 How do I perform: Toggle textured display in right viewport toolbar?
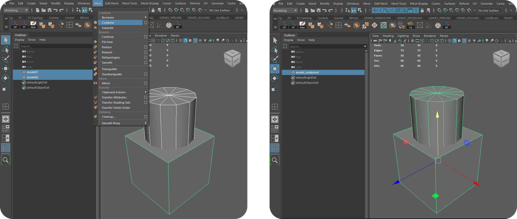(x=469, y=41)
